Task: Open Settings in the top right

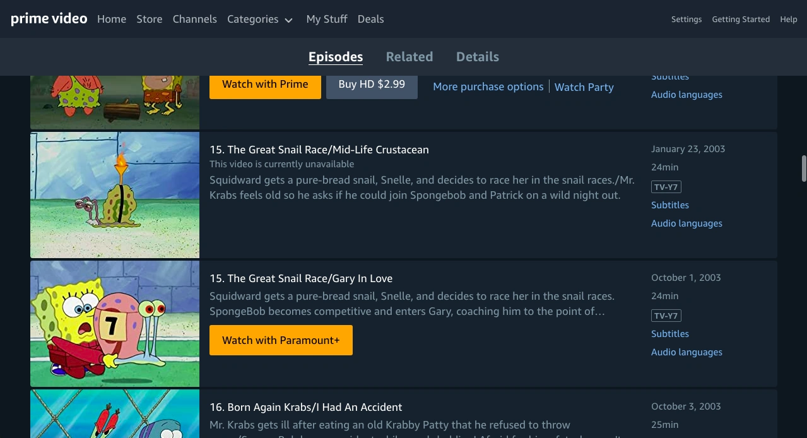Action: pos(686,19)
